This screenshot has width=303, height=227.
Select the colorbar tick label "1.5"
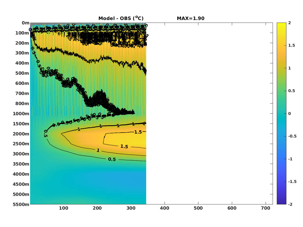click(292, 46)
